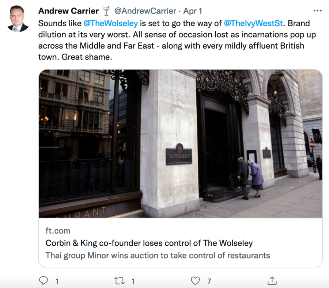Open the @TheWolseley mention
This screenshot has width=329, height=288.
(110, 23)
